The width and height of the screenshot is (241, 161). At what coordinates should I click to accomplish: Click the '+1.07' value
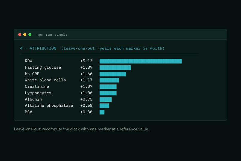coord(86,87)
